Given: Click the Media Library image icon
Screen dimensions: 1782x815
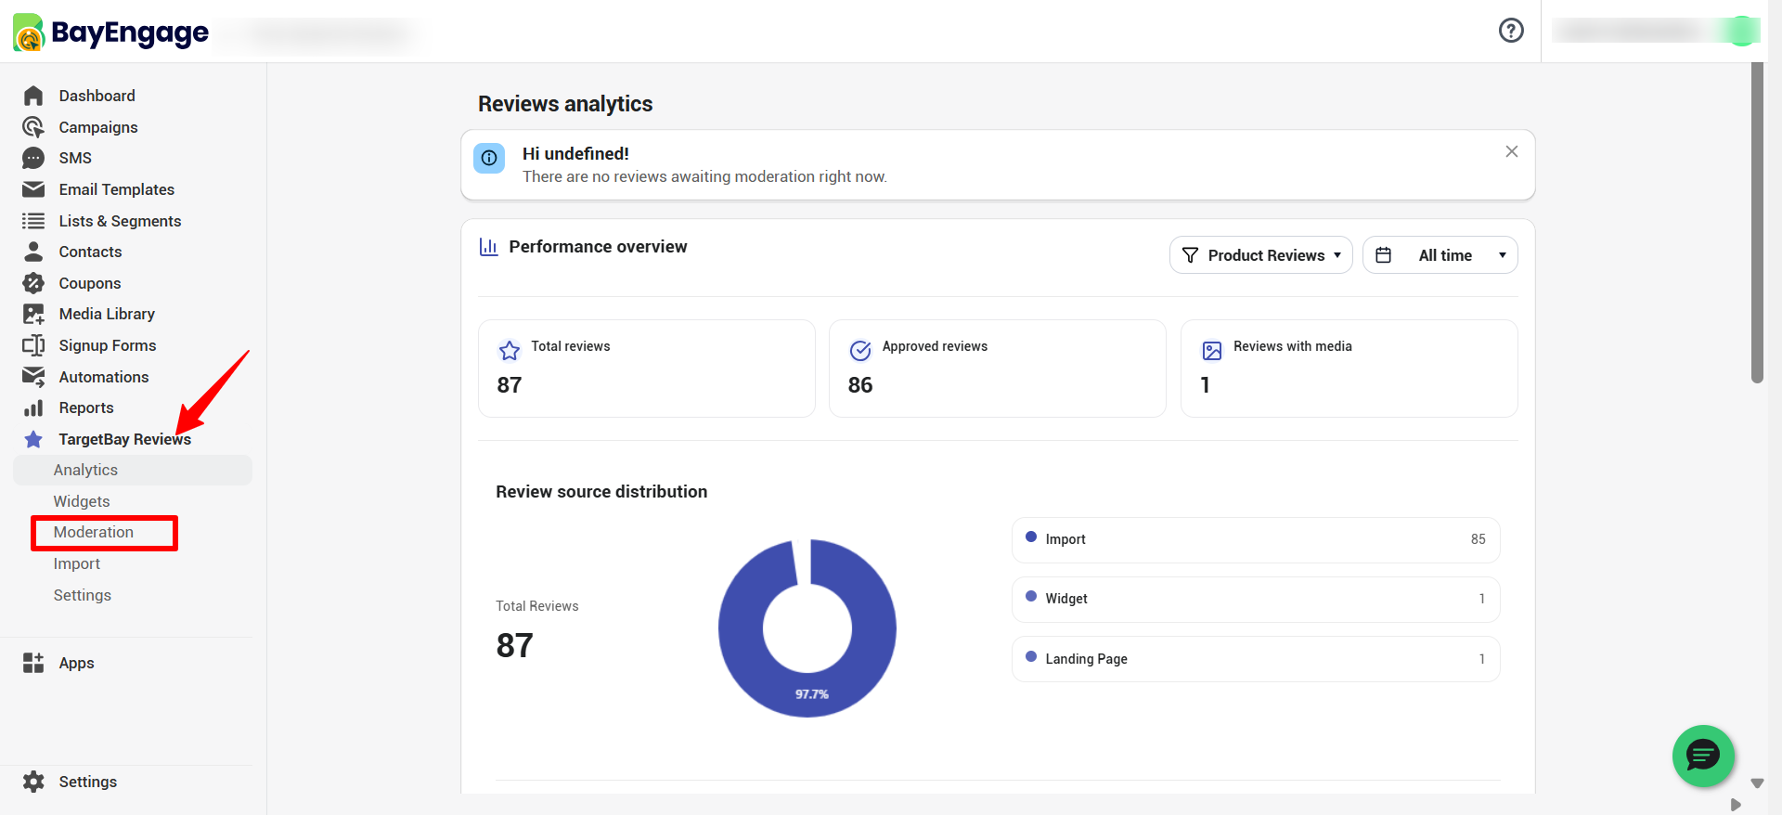Looking at the screenshot, I should click(33, 314).
